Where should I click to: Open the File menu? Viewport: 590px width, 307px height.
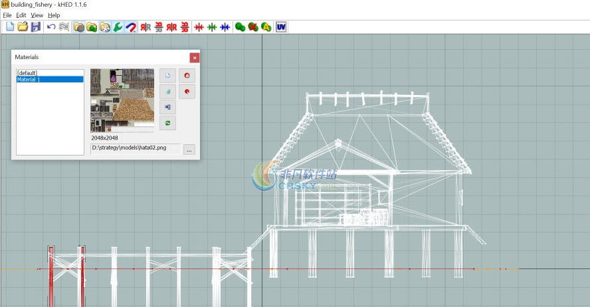7,15
